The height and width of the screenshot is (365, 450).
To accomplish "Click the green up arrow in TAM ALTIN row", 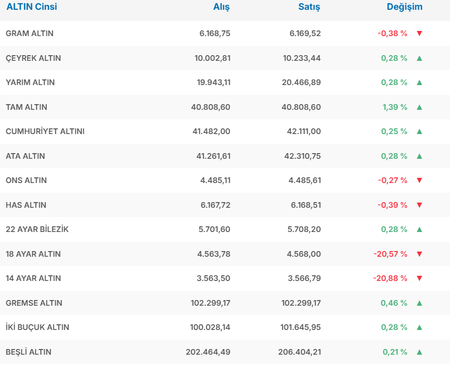I will (x=419, y=107).
